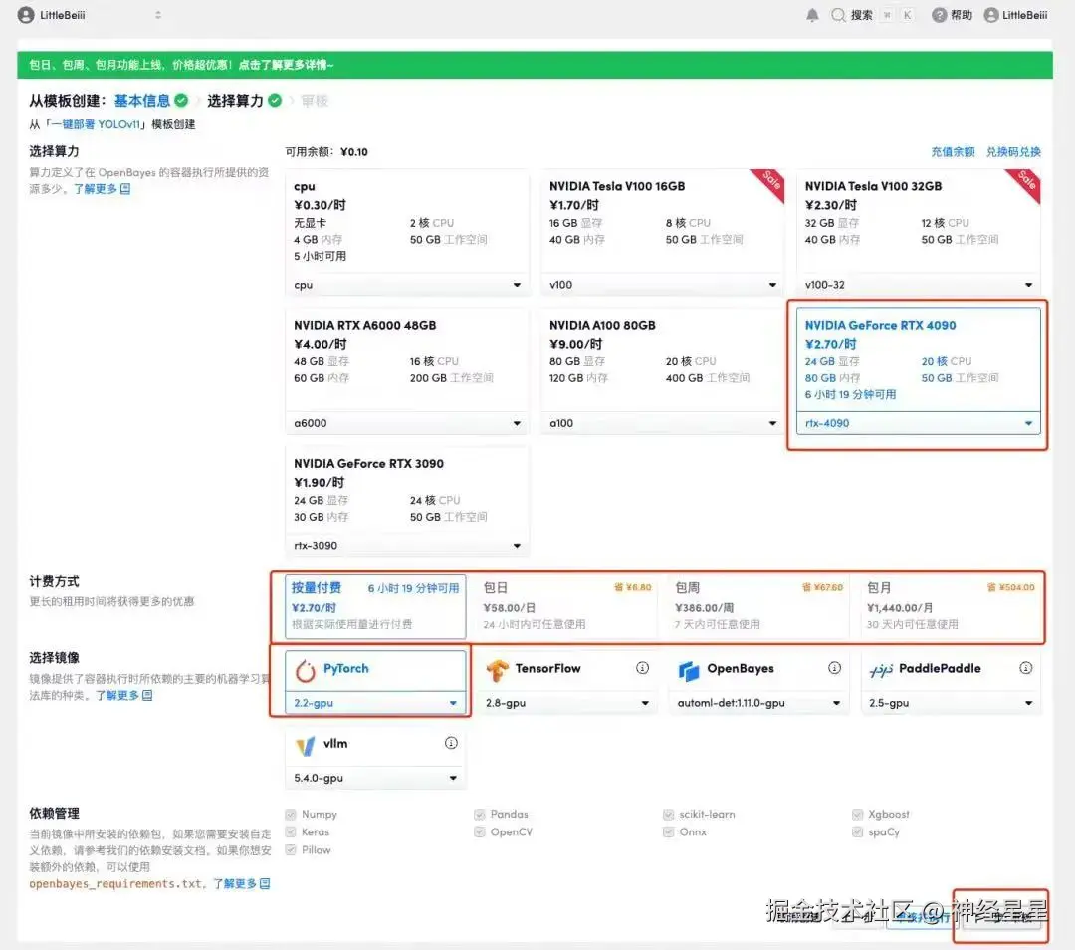This screenshot has width=1075, height=950.
Task: Open PyTorch 2.2-gpu version dropdown
Action: pyautogui.click(x=375, y=703)
